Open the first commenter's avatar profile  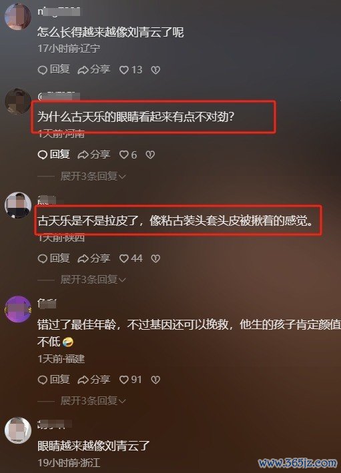[18, 17]
